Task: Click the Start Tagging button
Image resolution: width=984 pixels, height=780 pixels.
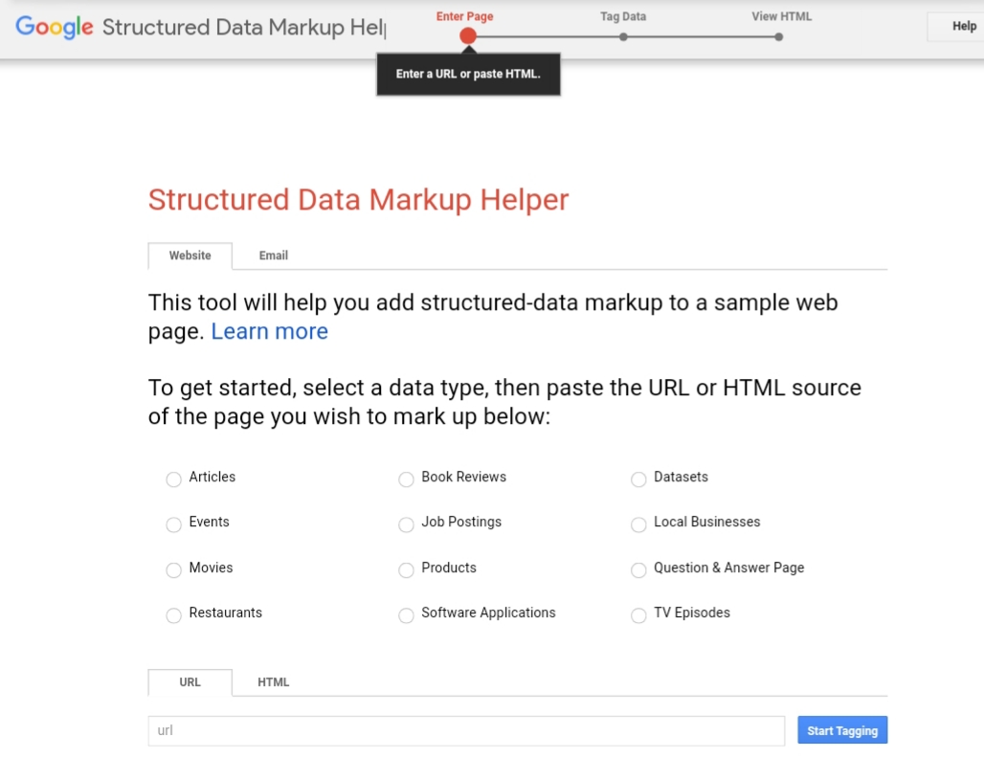Action: (x=841, y=729)
